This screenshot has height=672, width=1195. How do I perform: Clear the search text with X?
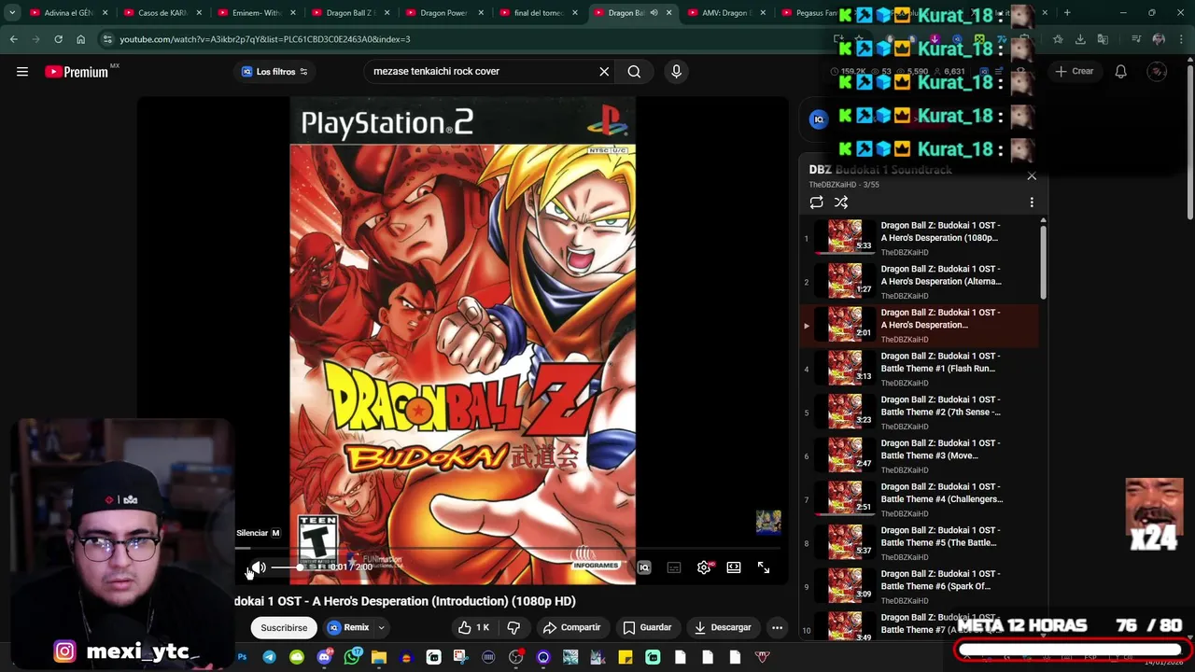(x=604, y=72)
